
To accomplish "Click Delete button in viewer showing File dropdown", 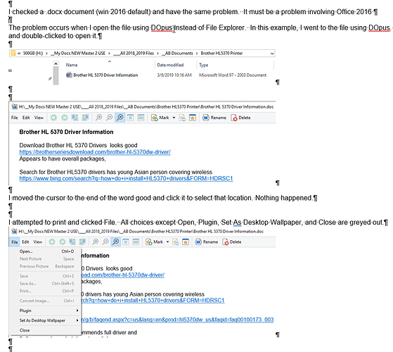I will point(232,242).
